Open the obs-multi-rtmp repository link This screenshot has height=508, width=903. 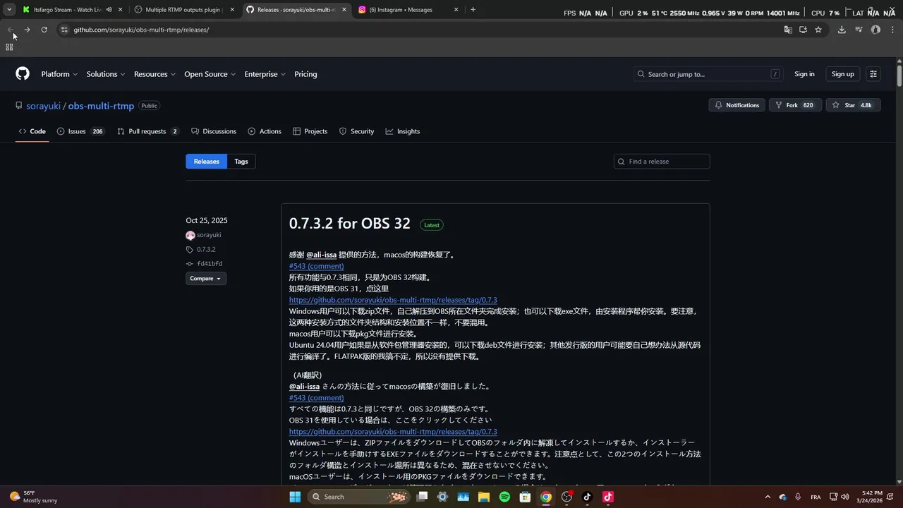101,106
